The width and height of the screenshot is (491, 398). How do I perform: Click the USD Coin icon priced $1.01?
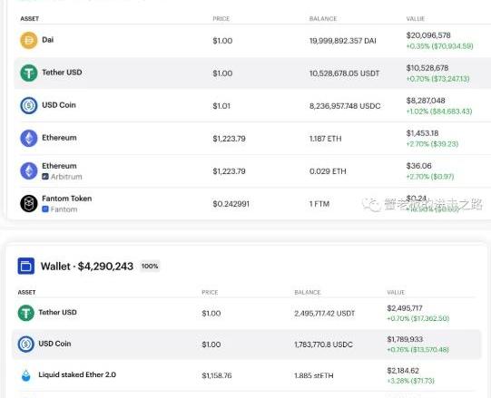pyautogui.click(x=29, y=105)
